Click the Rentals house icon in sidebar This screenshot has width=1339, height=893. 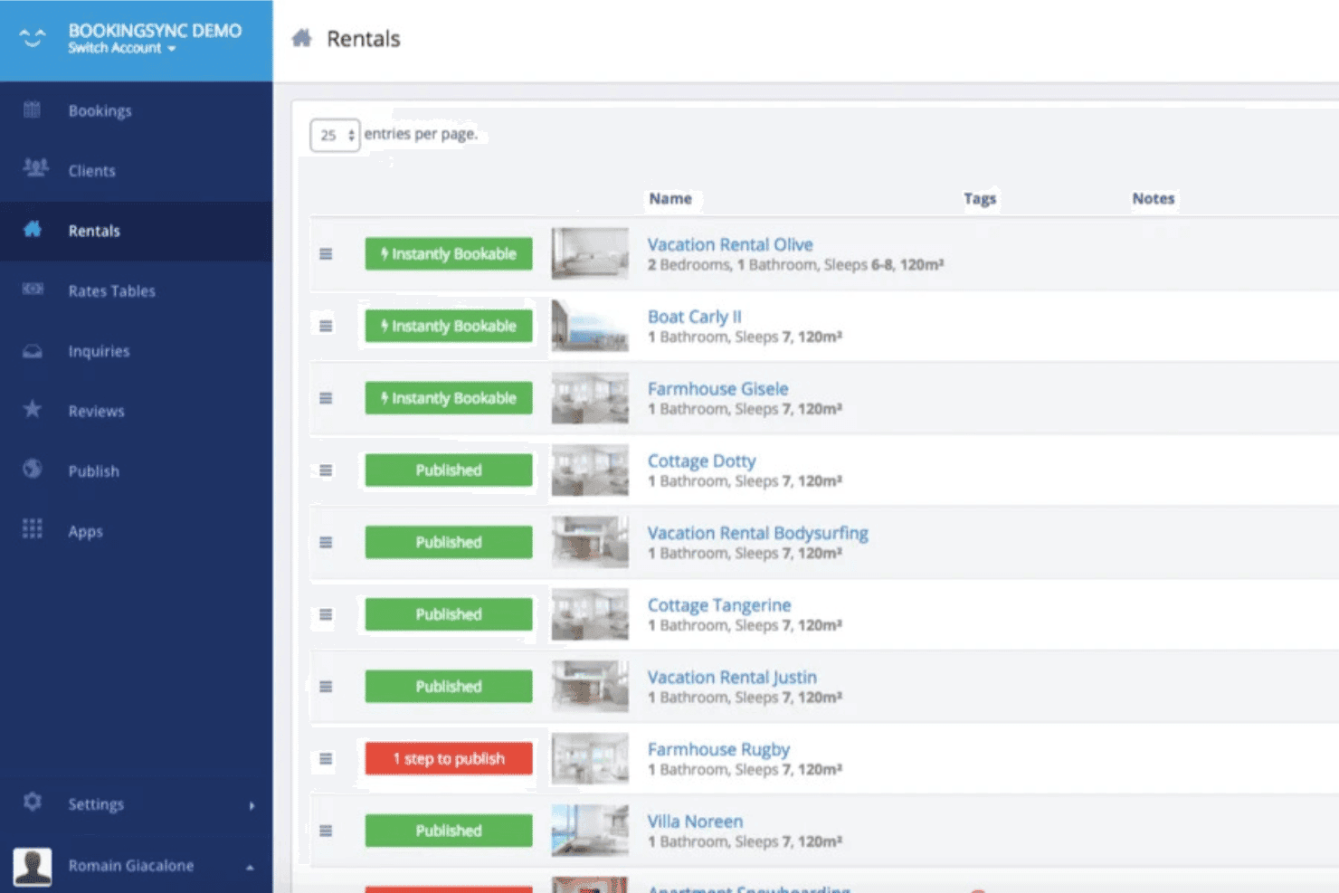(33, 230)
